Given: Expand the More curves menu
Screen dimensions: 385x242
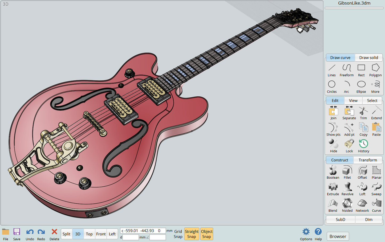Looking at the screenshot, I should [375, 87].
